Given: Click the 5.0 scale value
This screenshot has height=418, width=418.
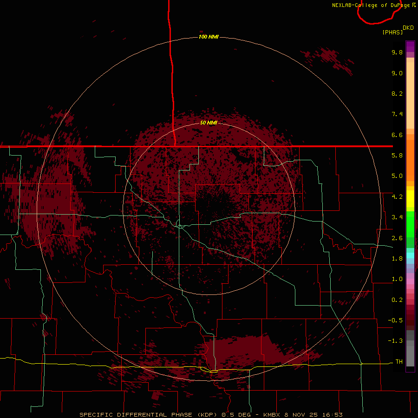Looking at the screenshot, I should point(397,176).
